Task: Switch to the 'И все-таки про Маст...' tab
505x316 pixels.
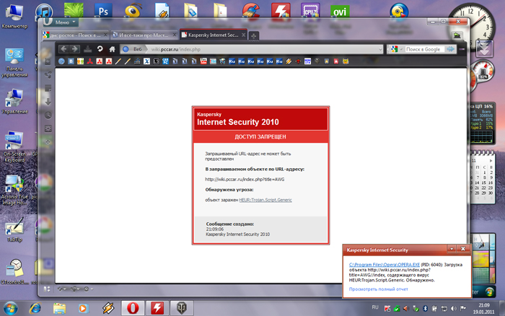Action: [x=144, y=35]
